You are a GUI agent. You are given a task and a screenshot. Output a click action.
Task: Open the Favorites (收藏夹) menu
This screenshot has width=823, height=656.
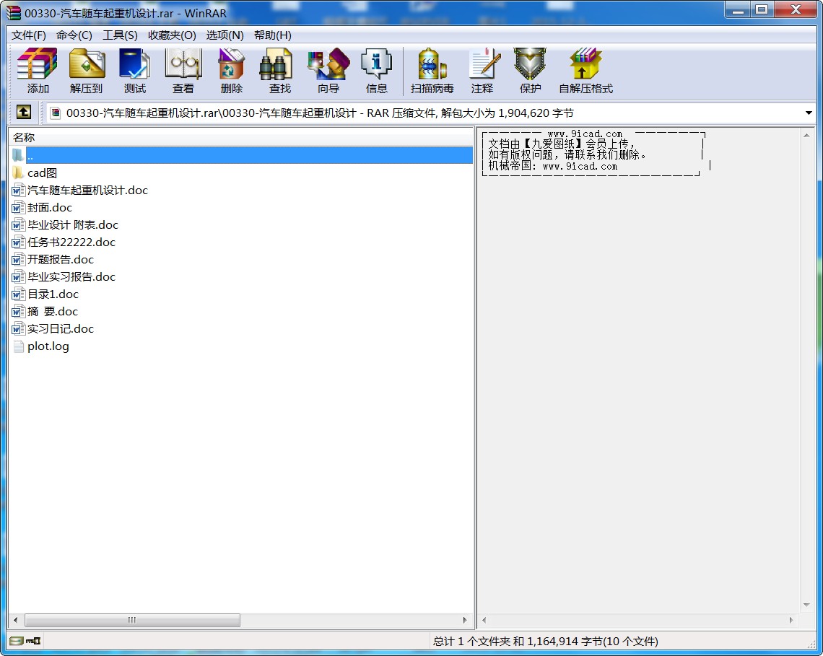172,35
